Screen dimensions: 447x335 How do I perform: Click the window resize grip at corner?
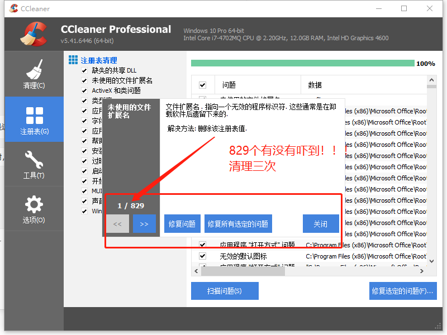click(438, 327)
